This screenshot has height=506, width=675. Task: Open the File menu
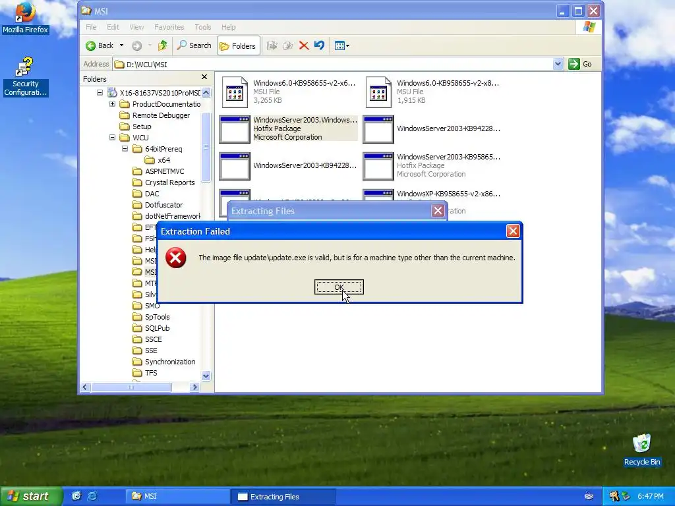point(91,27)
